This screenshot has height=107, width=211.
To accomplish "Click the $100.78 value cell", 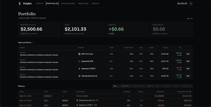I will point(165,76).
